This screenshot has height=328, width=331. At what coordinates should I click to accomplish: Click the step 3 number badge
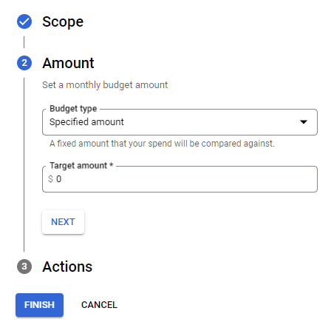point(24,267)
